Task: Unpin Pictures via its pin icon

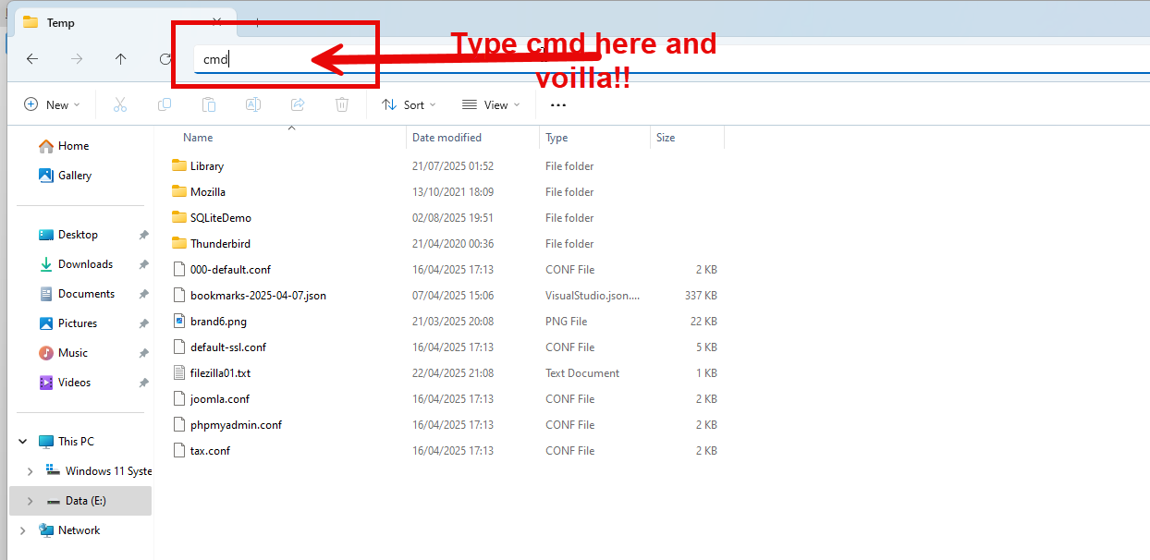Action: (x=143, y=323)
